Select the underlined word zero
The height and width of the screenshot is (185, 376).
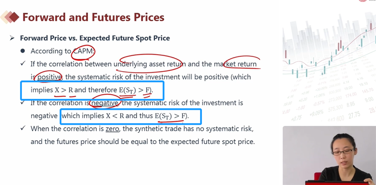(x=112, y=129)
